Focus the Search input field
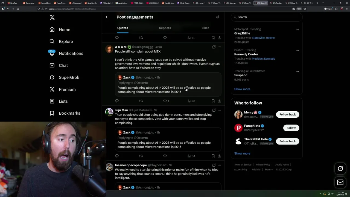Viewport: 350px width, 197px height. coord(267,17)
